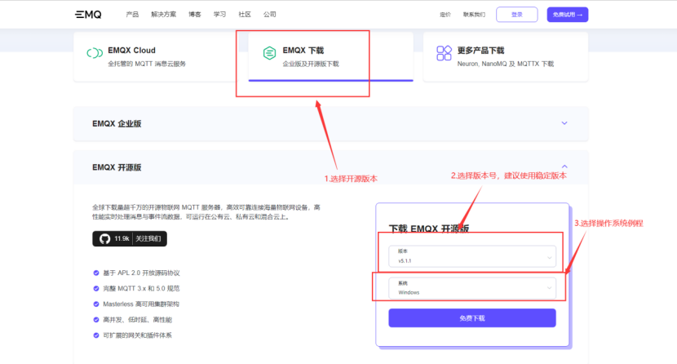This screenshot has height=364, width=677.
Task: Open the 定价 link
Action: click(x=445, y=15)
